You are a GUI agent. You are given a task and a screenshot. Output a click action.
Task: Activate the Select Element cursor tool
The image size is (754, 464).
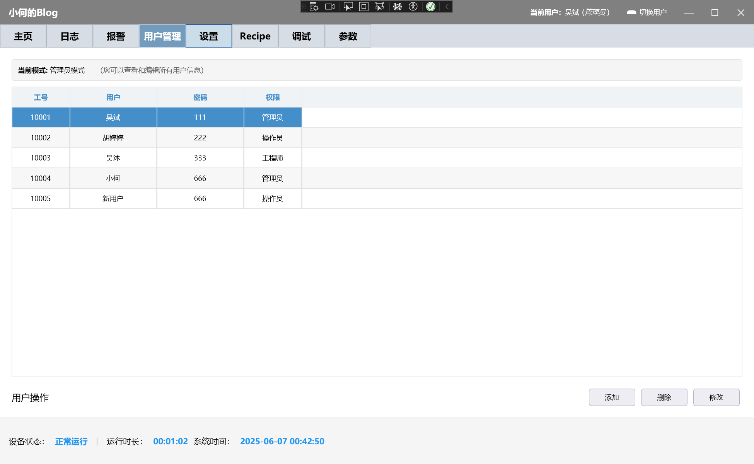pyautogui.click(x=348, y=7)
